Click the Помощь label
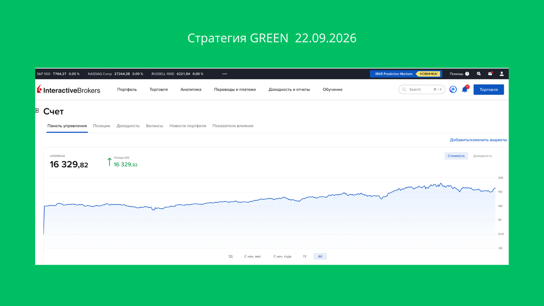 (x=456, y=74)
